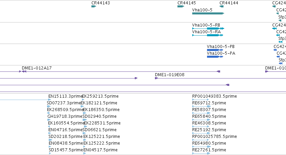Screen dimensions: 286x155
Task: Click the Vha100-5-PB protein feature bar
Action: (x=215, y=50)
